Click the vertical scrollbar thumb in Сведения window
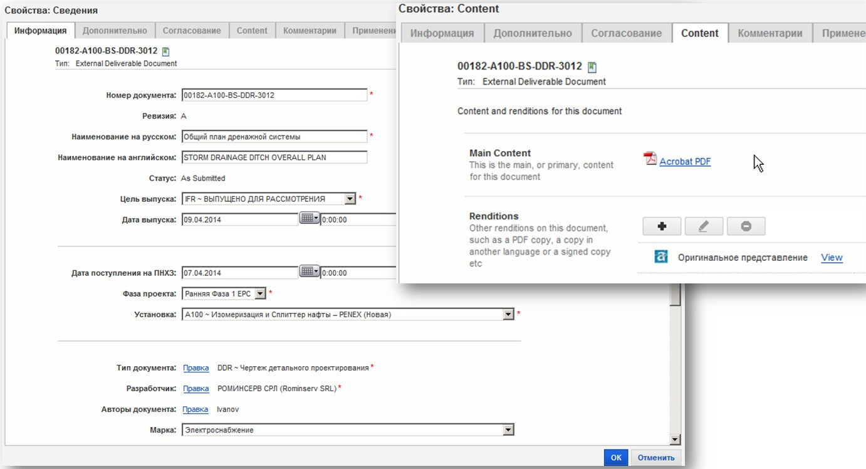The width and height of the screenshot is (866, 469). [x=675, y=295]
